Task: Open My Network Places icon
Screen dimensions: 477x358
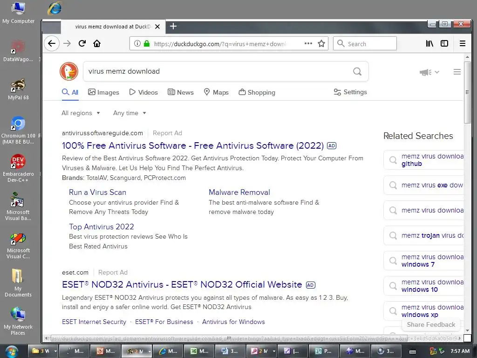Action: [18, 322]
